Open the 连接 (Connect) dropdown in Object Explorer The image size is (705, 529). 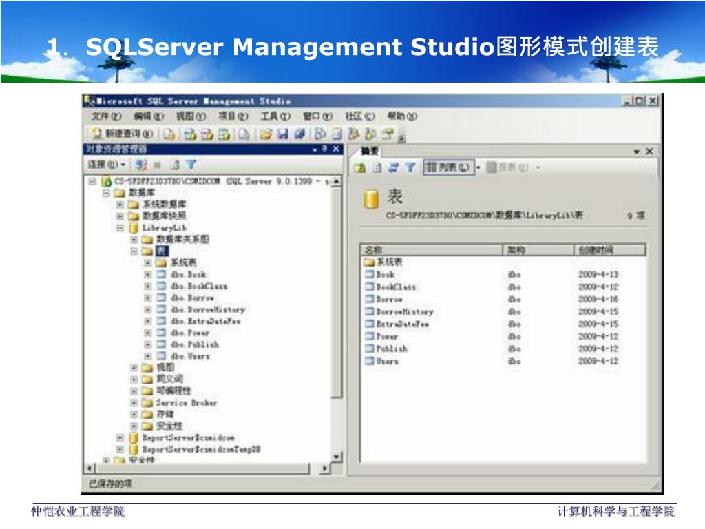pyautogui.click(x=107, y=165)
